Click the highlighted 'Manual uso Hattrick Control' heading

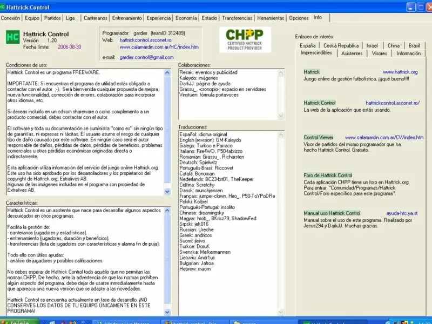(332, 213)
